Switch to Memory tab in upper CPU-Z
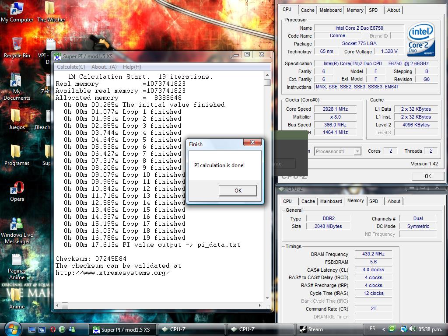Viewport: 448px width, 336px height. (355, 10)
